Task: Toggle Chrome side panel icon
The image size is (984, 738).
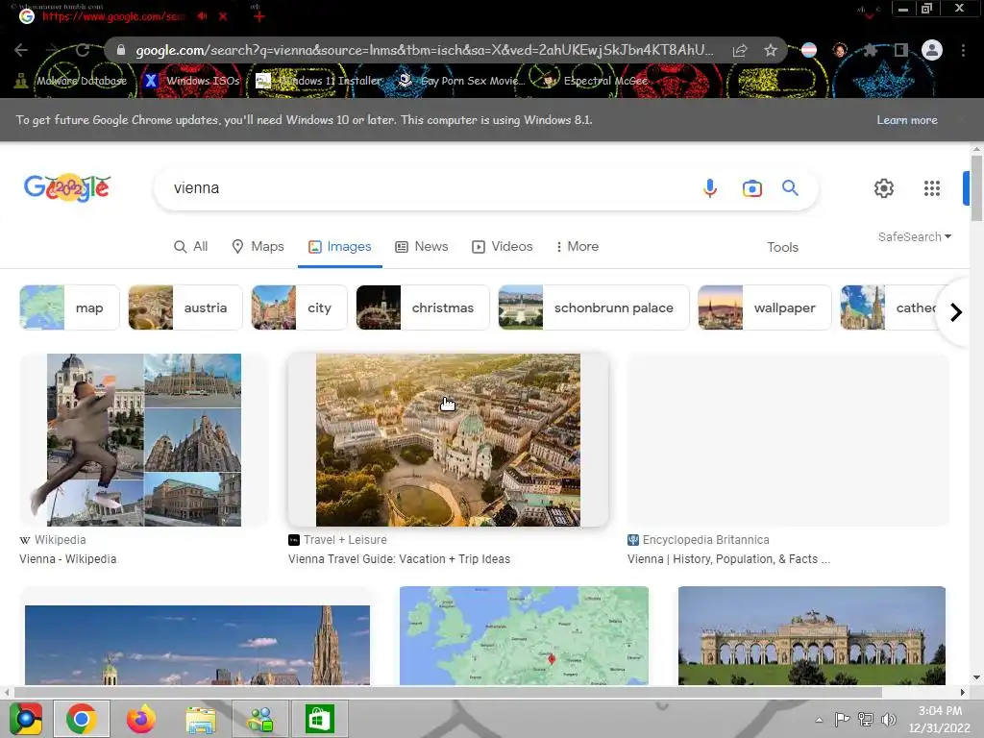Action: point(900,50)
